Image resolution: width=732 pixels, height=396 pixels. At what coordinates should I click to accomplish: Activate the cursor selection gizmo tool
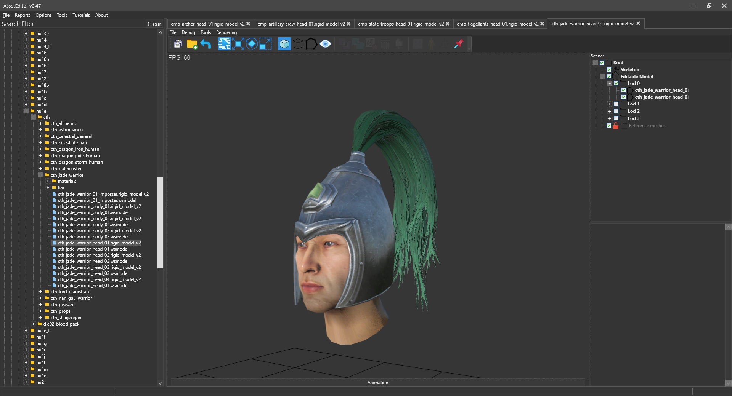click(224, 44)
